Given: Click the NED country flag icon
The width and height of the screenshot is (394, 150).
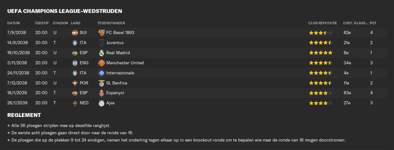Looking at the screenshot, I should coord(75,103).
